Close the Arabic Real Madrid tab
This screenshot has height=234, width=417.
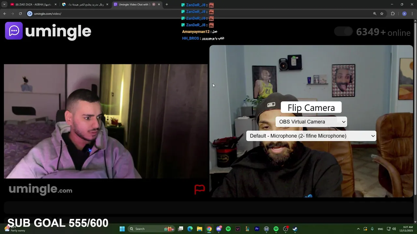pyautogui.click(x=107, y=5)
